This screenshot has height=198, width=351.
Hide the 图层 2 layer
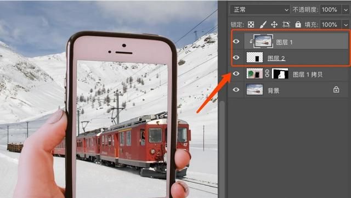(236, 58)
